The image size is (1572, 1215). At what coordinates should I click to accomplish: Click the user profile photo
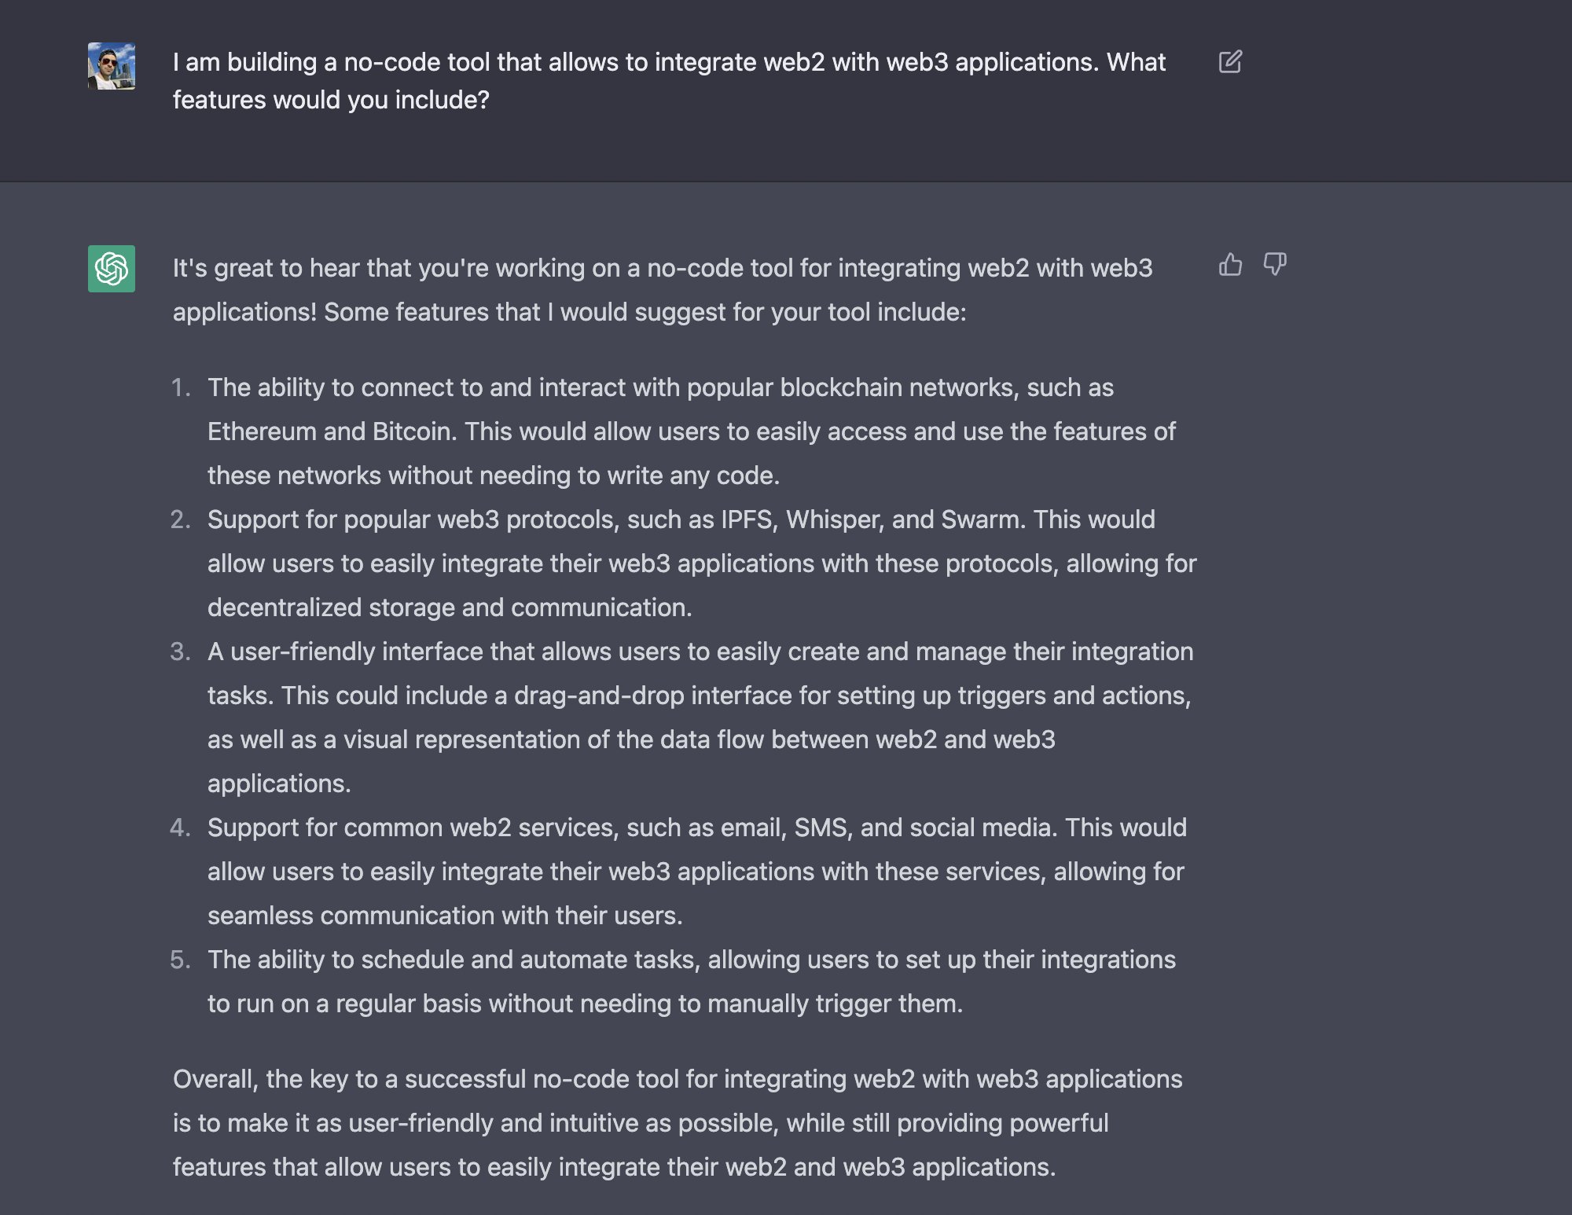[x=112, y=66]
